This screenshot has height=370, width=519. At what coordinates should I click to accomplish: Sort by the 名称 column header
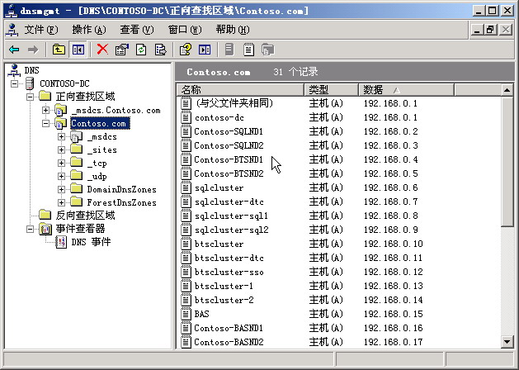tap(241, 90)
